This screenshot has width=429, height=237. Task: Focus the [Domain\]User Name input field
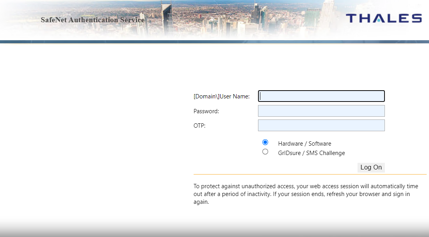tap(321, 96)
